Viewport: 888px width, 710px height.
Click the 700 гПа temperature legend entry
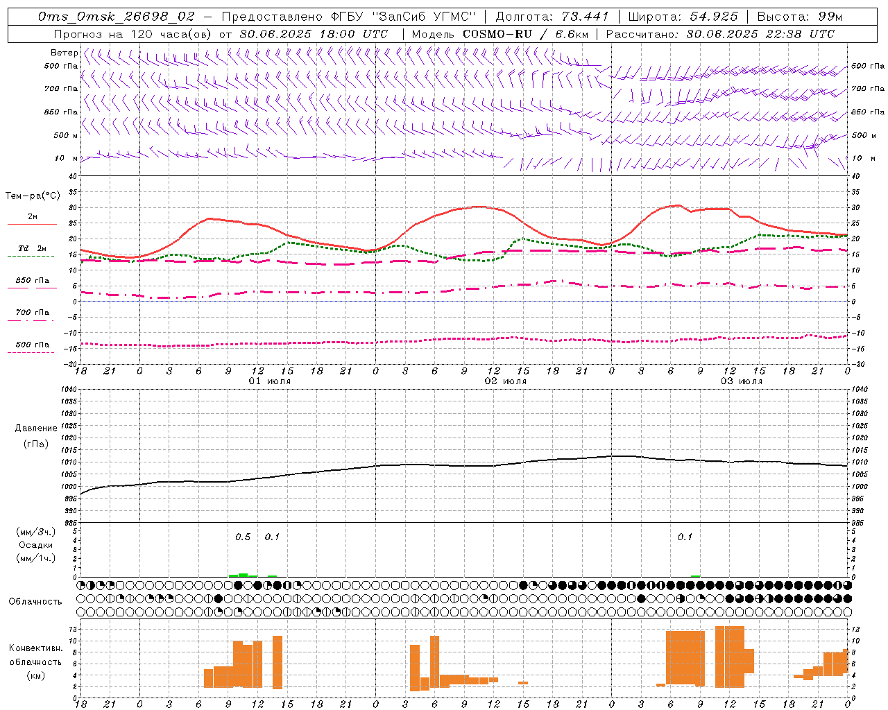(x=32, y=313)
